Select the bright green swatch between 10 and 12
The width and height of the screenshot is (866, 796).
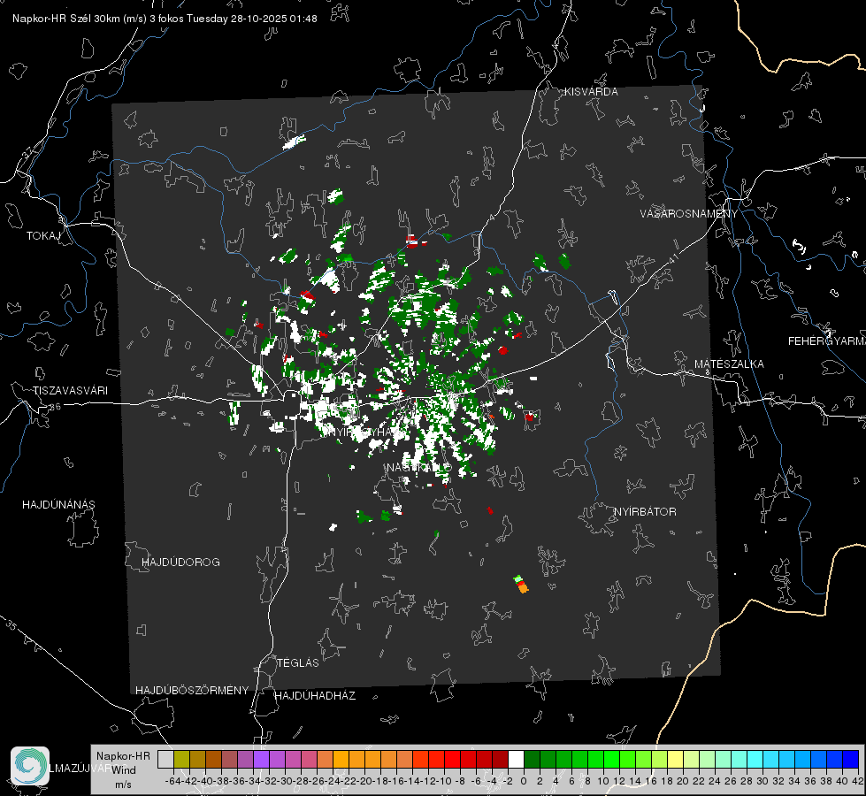[x=611, y=760]
